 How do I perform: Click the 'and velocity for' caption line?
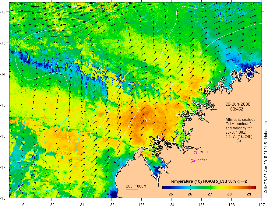[x=238, y=128]
